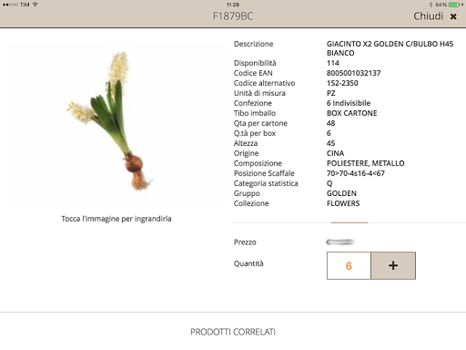Tap the Chiudi button label
Screen dimensions: 466x350
428,16
